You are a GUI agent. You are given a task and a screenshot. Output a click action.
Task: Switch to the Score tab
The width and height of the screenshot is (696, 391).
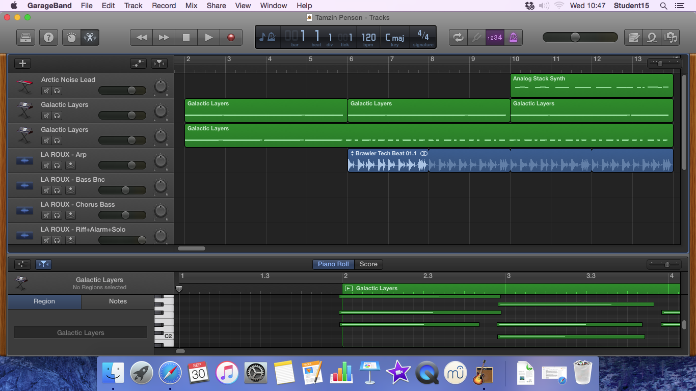click(368, 264)
